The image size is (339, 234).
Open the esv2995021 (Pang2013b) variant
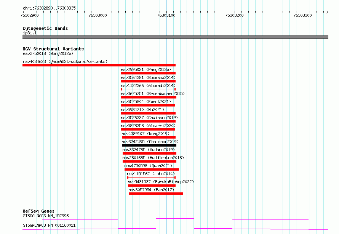click(x=146, y=69)
